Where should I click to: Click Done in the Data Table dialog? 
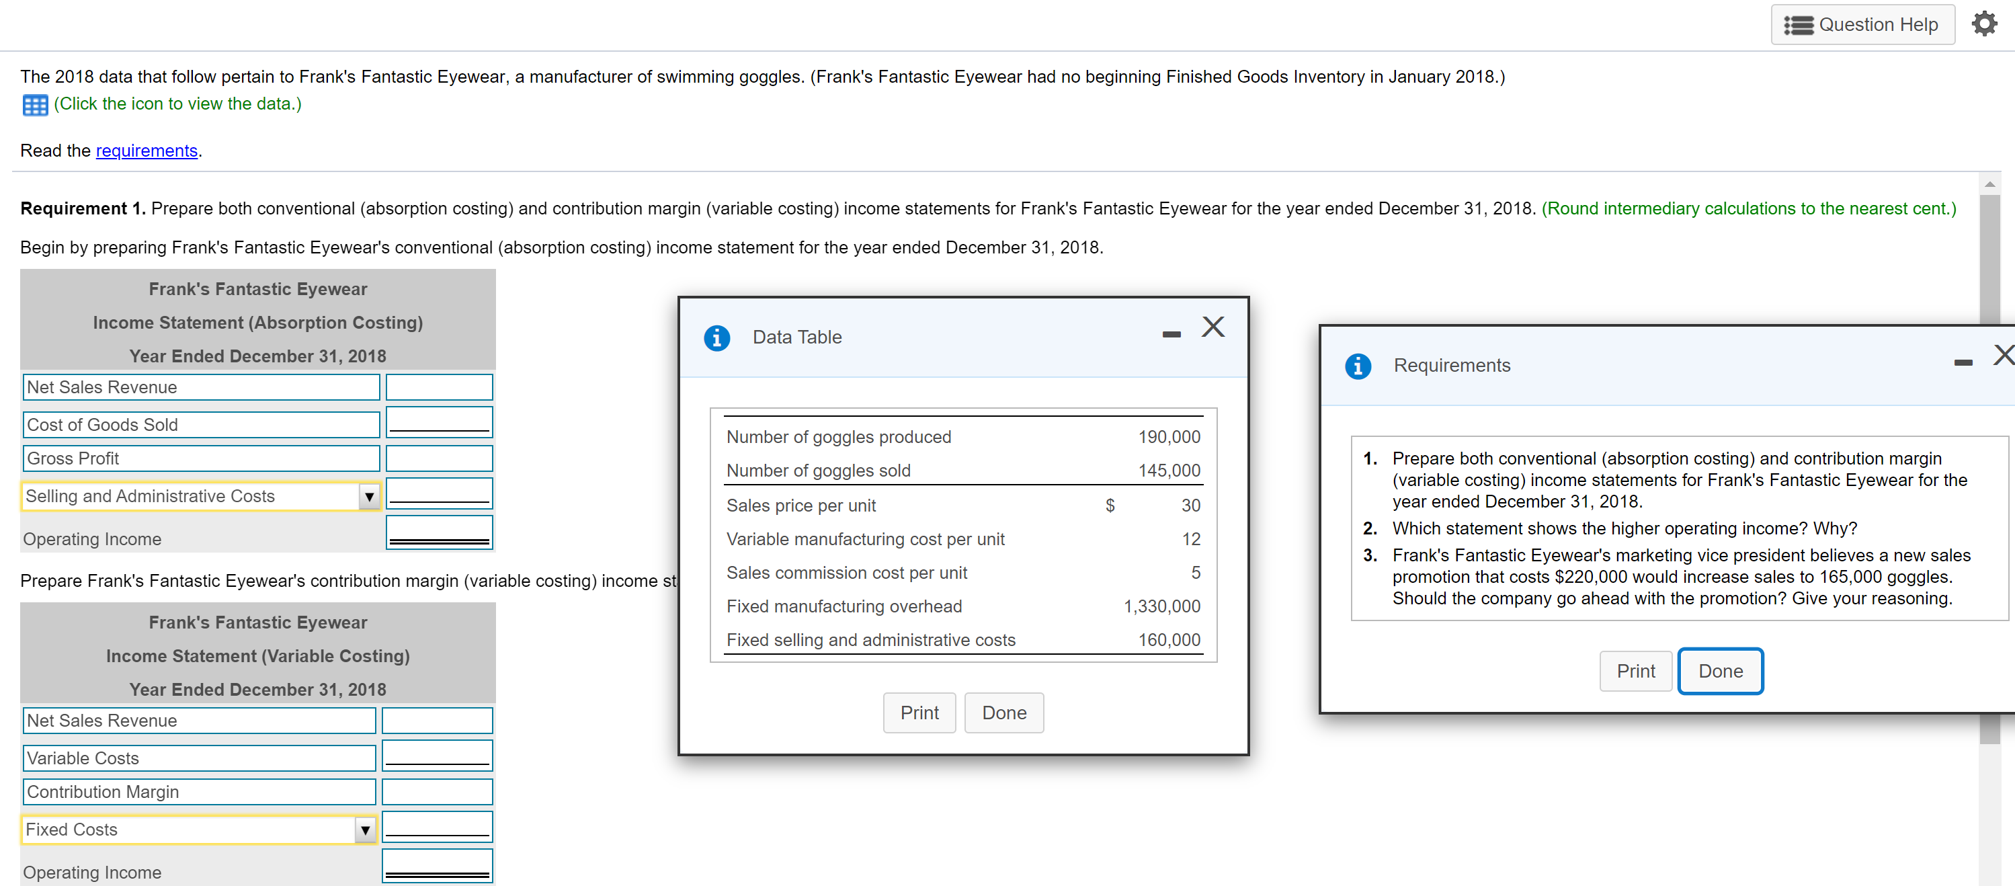pyautogui.click(x=1003, y=713)
